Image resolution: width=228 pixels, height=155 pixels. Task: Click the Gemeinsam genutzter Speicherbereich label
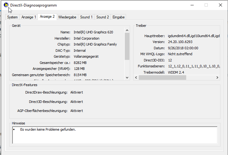[41, 75]
